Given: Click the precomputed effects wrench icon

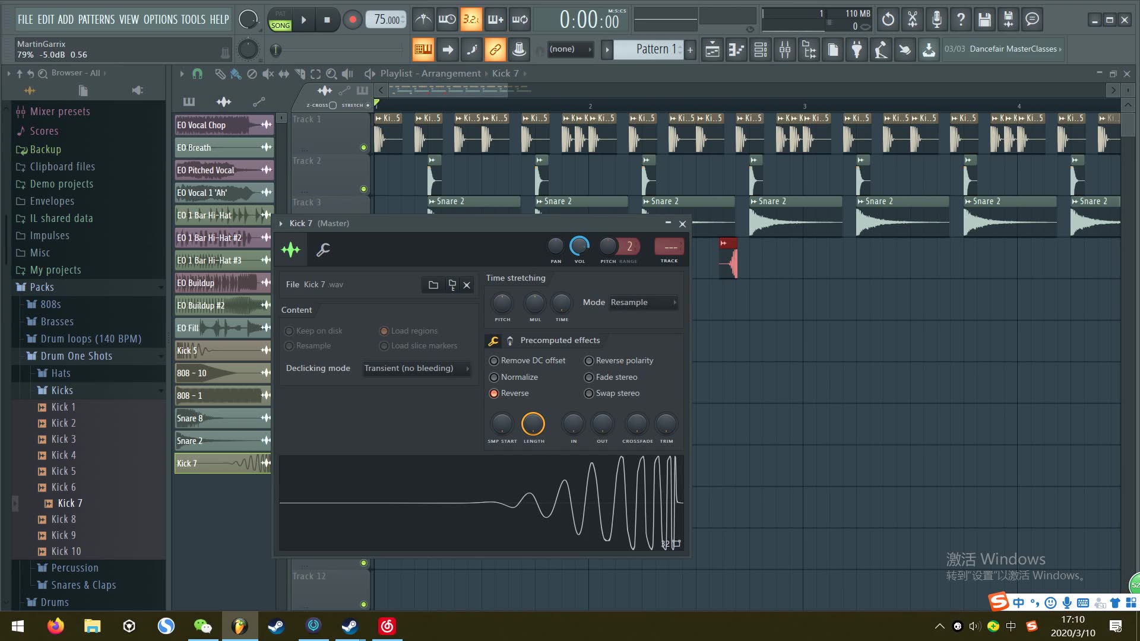Looking at the screenshot, I should 493,341.
